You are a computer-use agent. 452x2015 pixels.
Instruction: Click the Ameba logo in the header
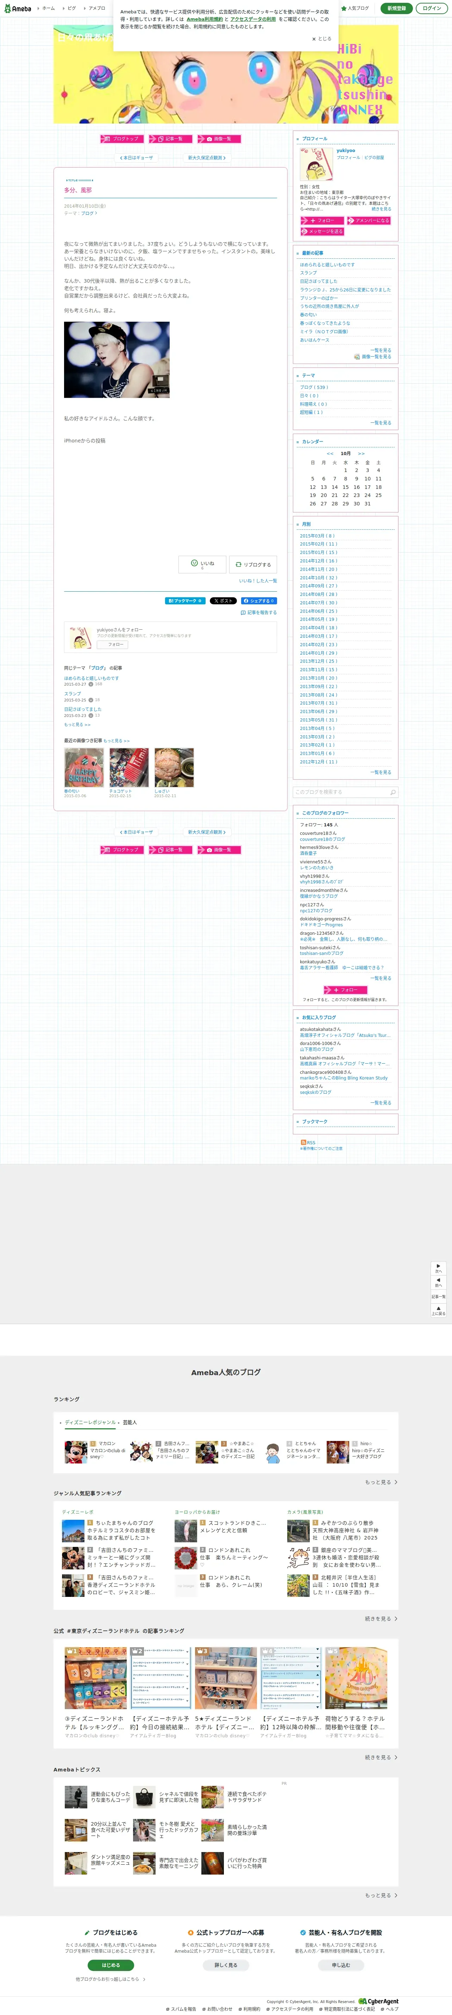click(17, 8)
